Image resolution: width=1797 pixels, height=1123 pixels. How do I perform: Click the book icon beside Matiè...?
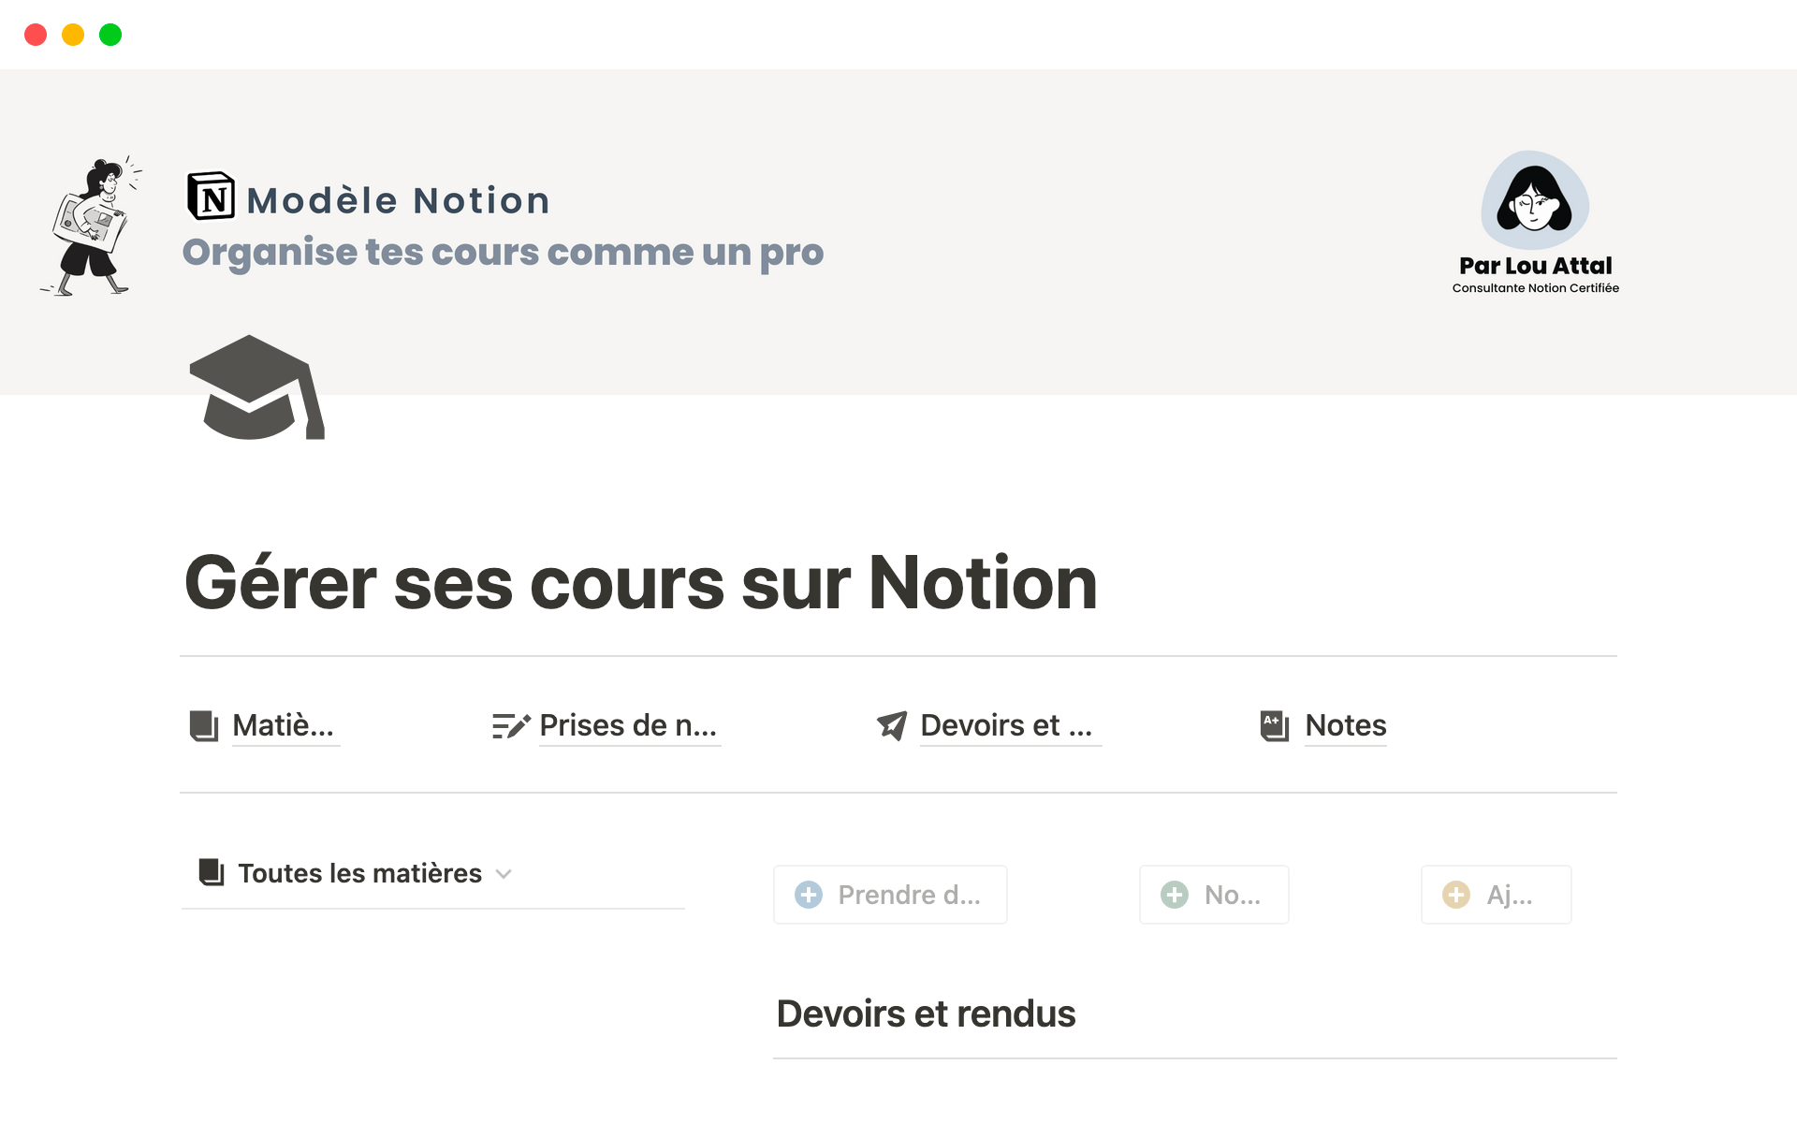(x=204, y=726)
